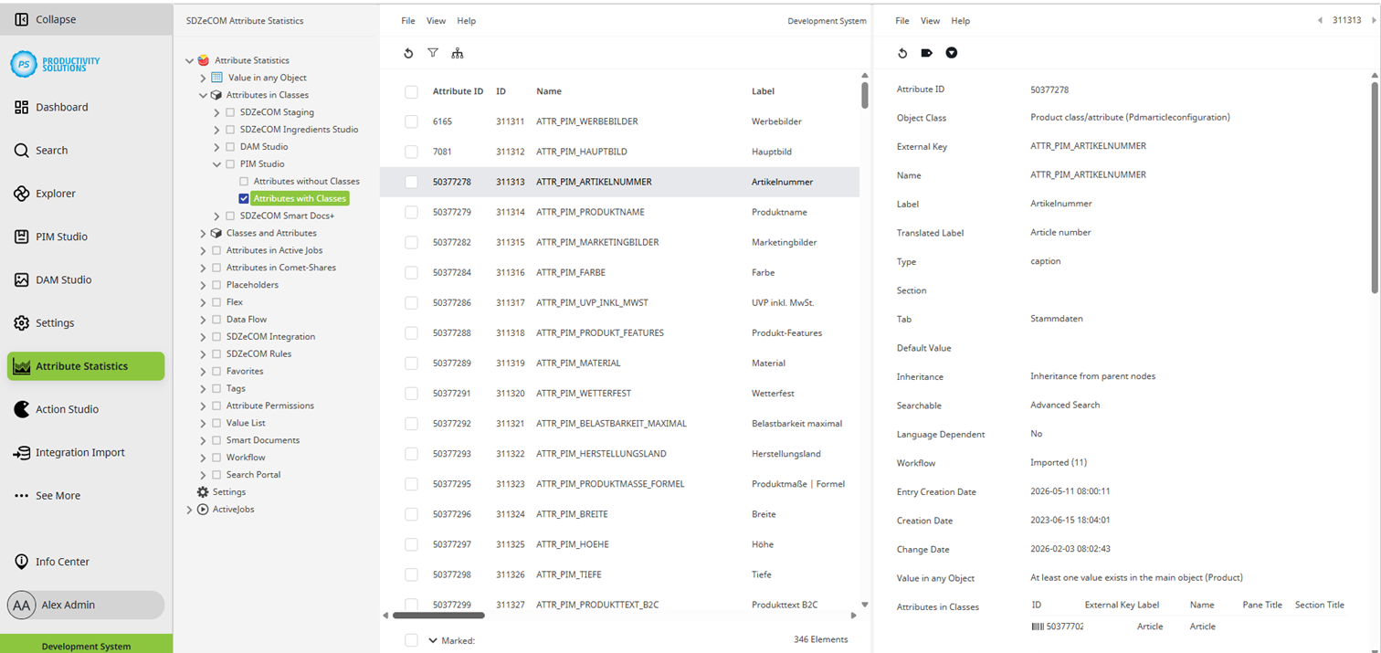Open Help menu in detail panel
Image resolution: width=1381 pixels, height=653 pixels.
pyautogui.click(x=960, y=21)
